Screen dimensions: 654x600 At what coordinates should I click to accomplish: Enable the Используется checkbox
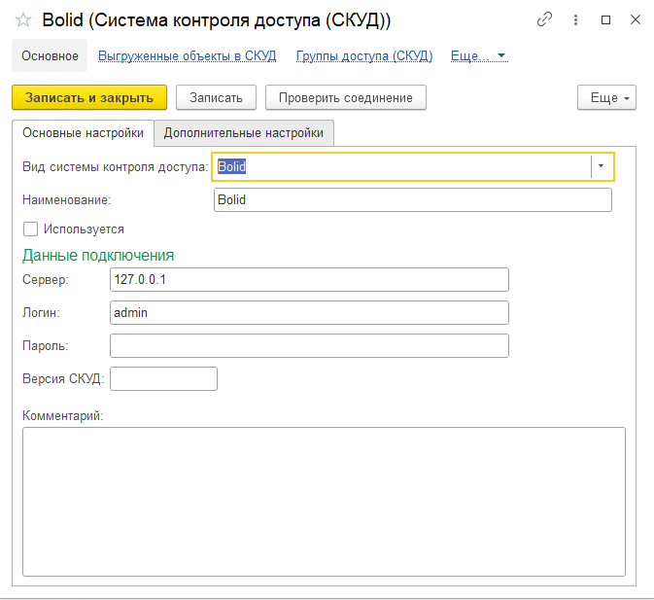click(x=30, y=229)
